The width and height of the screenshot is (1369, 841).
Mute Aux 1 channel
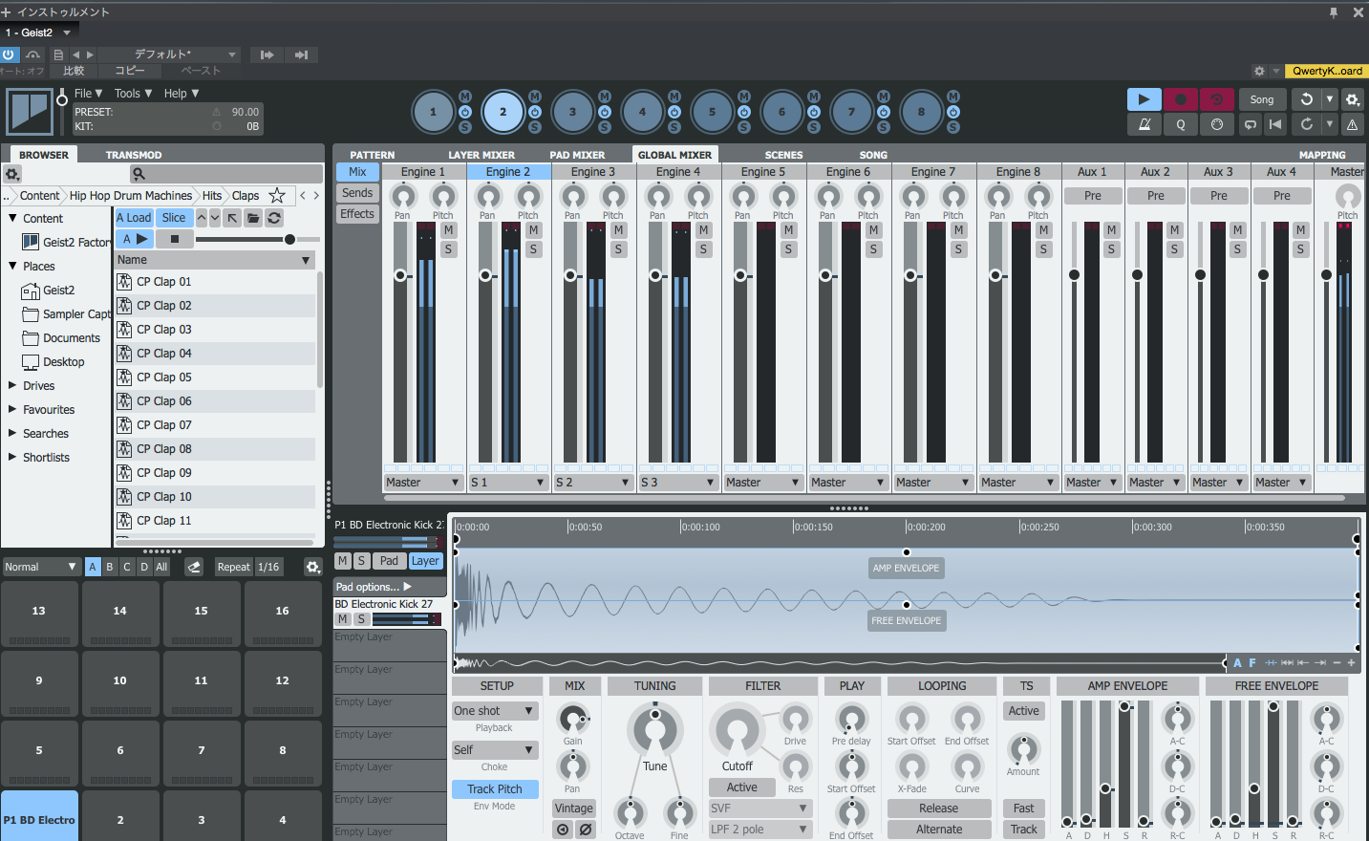[x=1112, y=230]
